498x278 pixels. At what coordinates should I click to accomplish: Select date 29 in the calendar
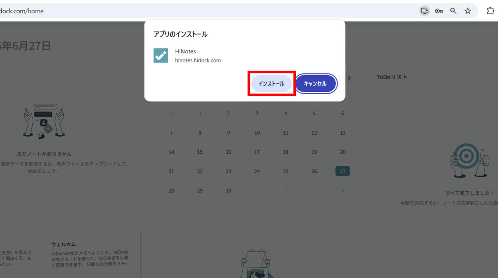point(200,191)
